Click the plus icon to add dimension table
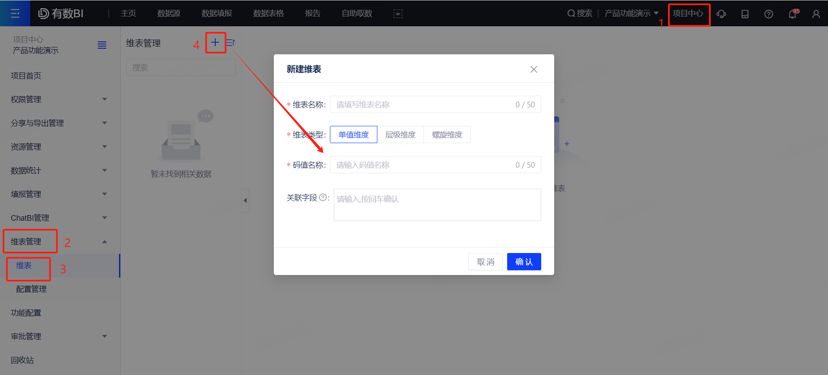The height and width of the screenshot is (375, 828). [x=215, y=42]
